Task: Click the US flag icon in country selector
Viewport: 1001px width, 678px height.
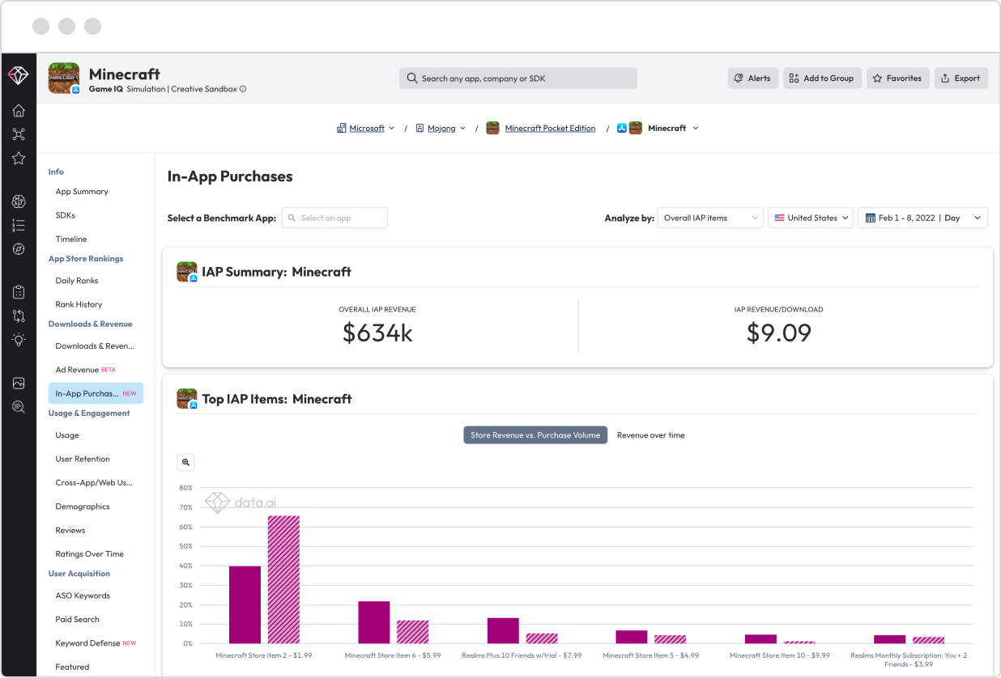Action: tap(779, 218)
